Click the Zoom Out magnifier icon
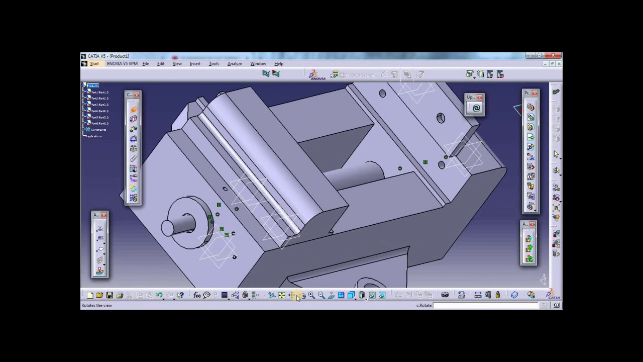The width and height of the screenshot is (643, 362). coord(321,295)
